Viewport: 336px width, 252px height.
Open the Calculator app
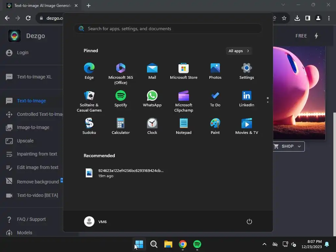click(x=121, y=126)
